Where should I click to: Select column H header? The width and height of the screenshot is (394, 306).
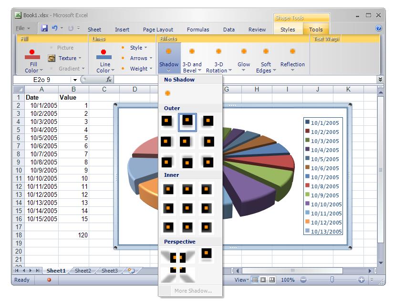[x=257, y=89]
